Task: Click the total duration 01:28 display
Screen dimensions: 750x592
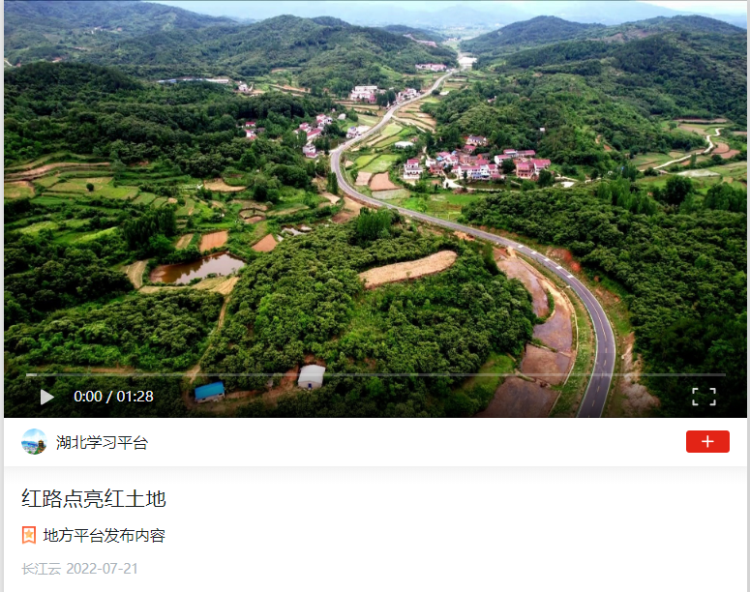Action: [135, 397]
